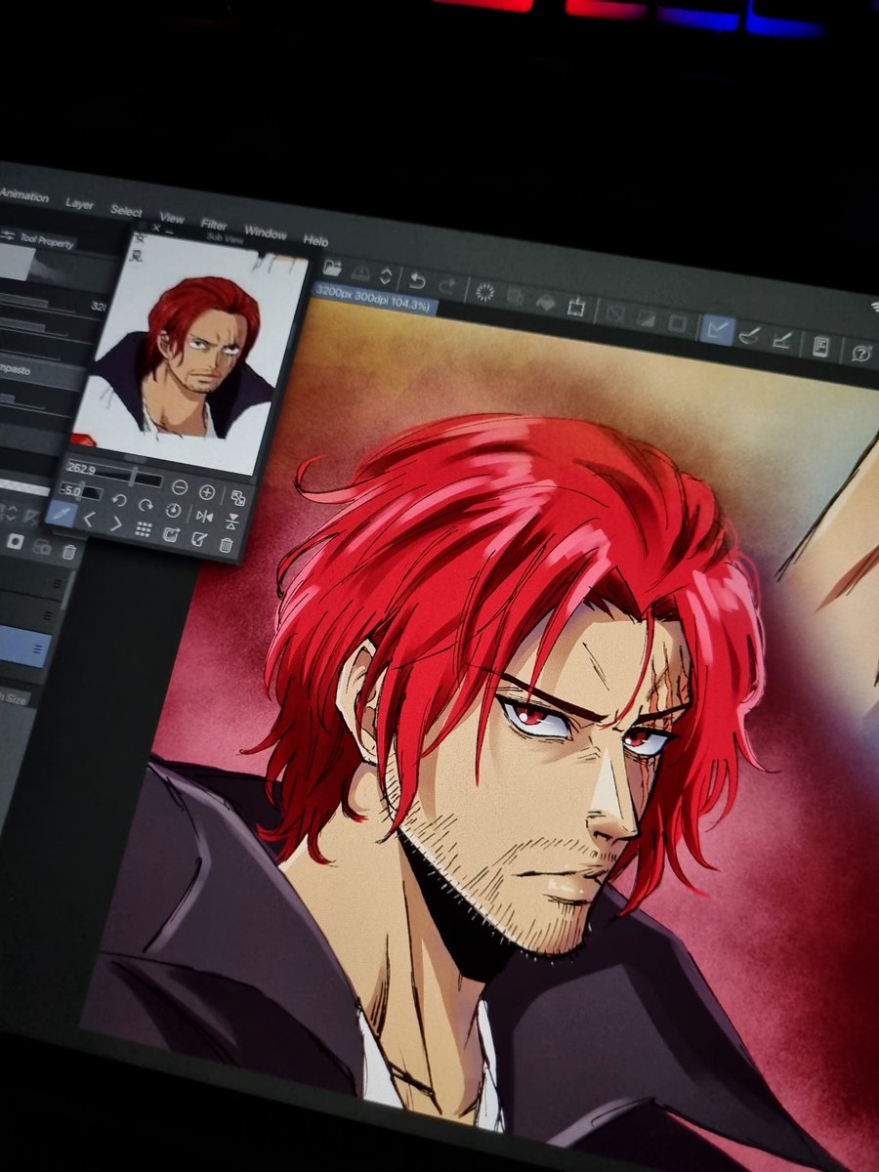
Task: Flip Sub View image horizontally
Action: (x=205, y=516)
